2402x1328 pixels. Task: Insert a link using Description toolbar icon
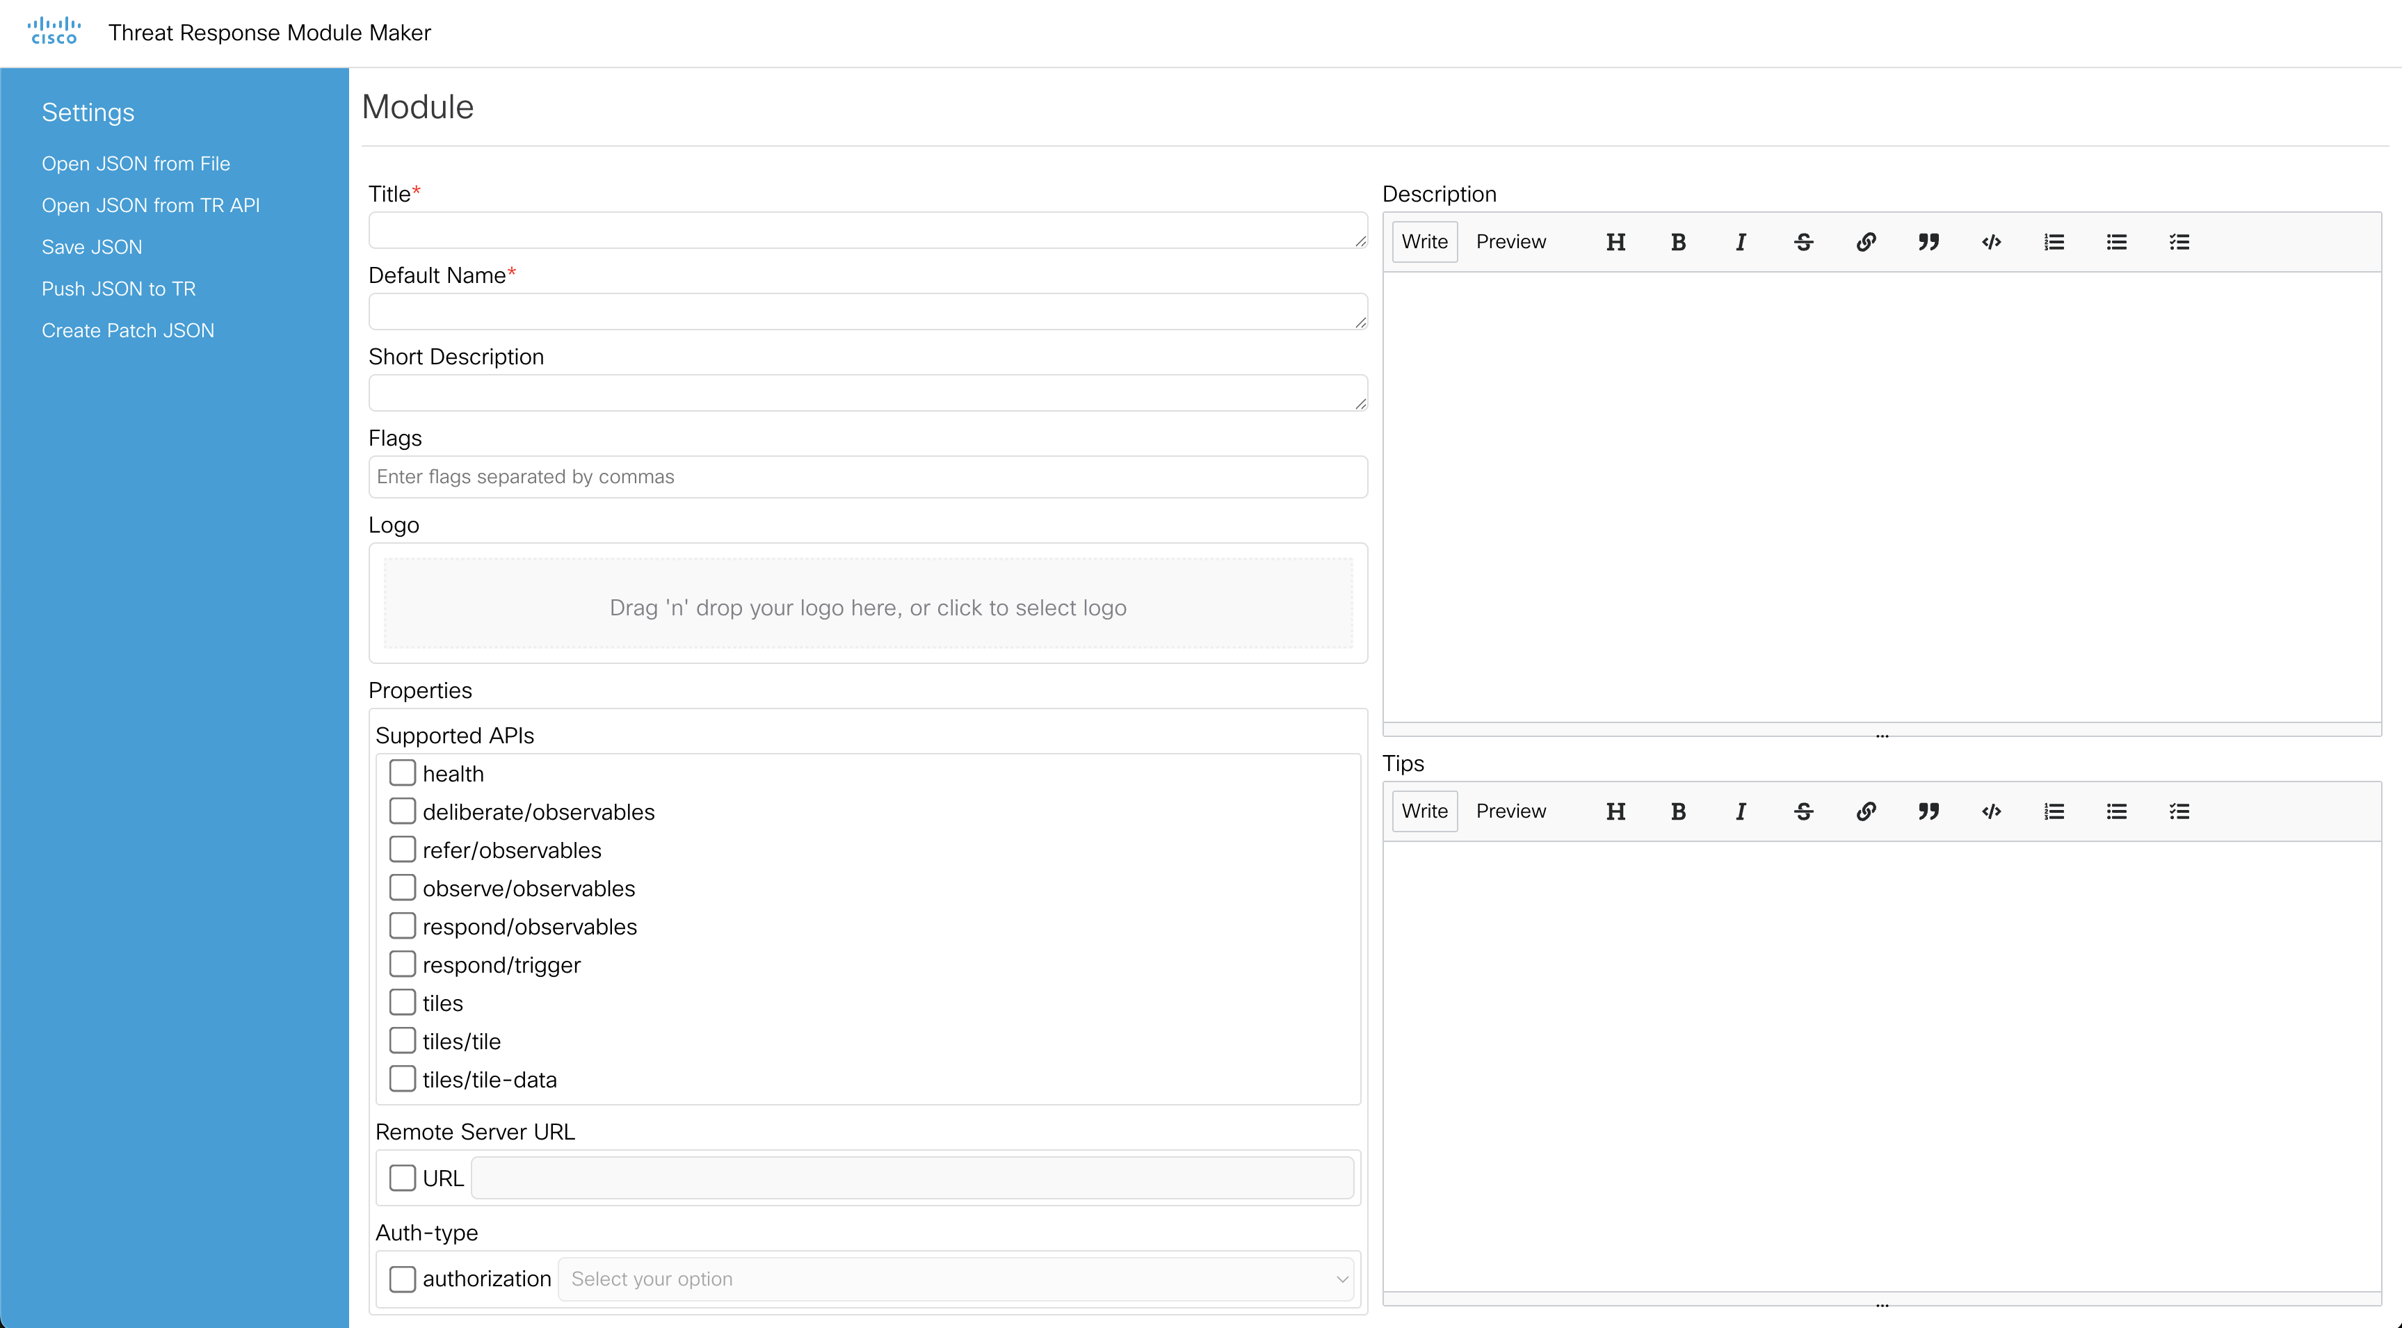(x=1866, y=241)
